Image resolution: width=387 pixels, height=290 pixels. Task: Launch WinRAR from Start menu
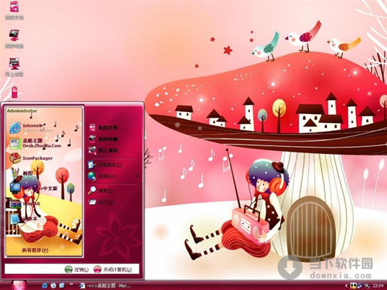click(25, 204)
